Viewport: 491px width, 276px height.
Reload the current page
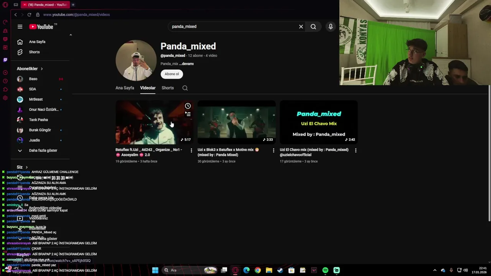pos(29,15)
